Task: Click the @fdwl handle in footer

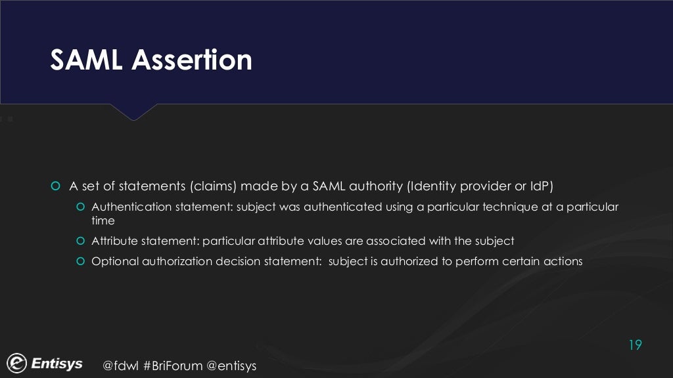Action: (x=121, y=366)
